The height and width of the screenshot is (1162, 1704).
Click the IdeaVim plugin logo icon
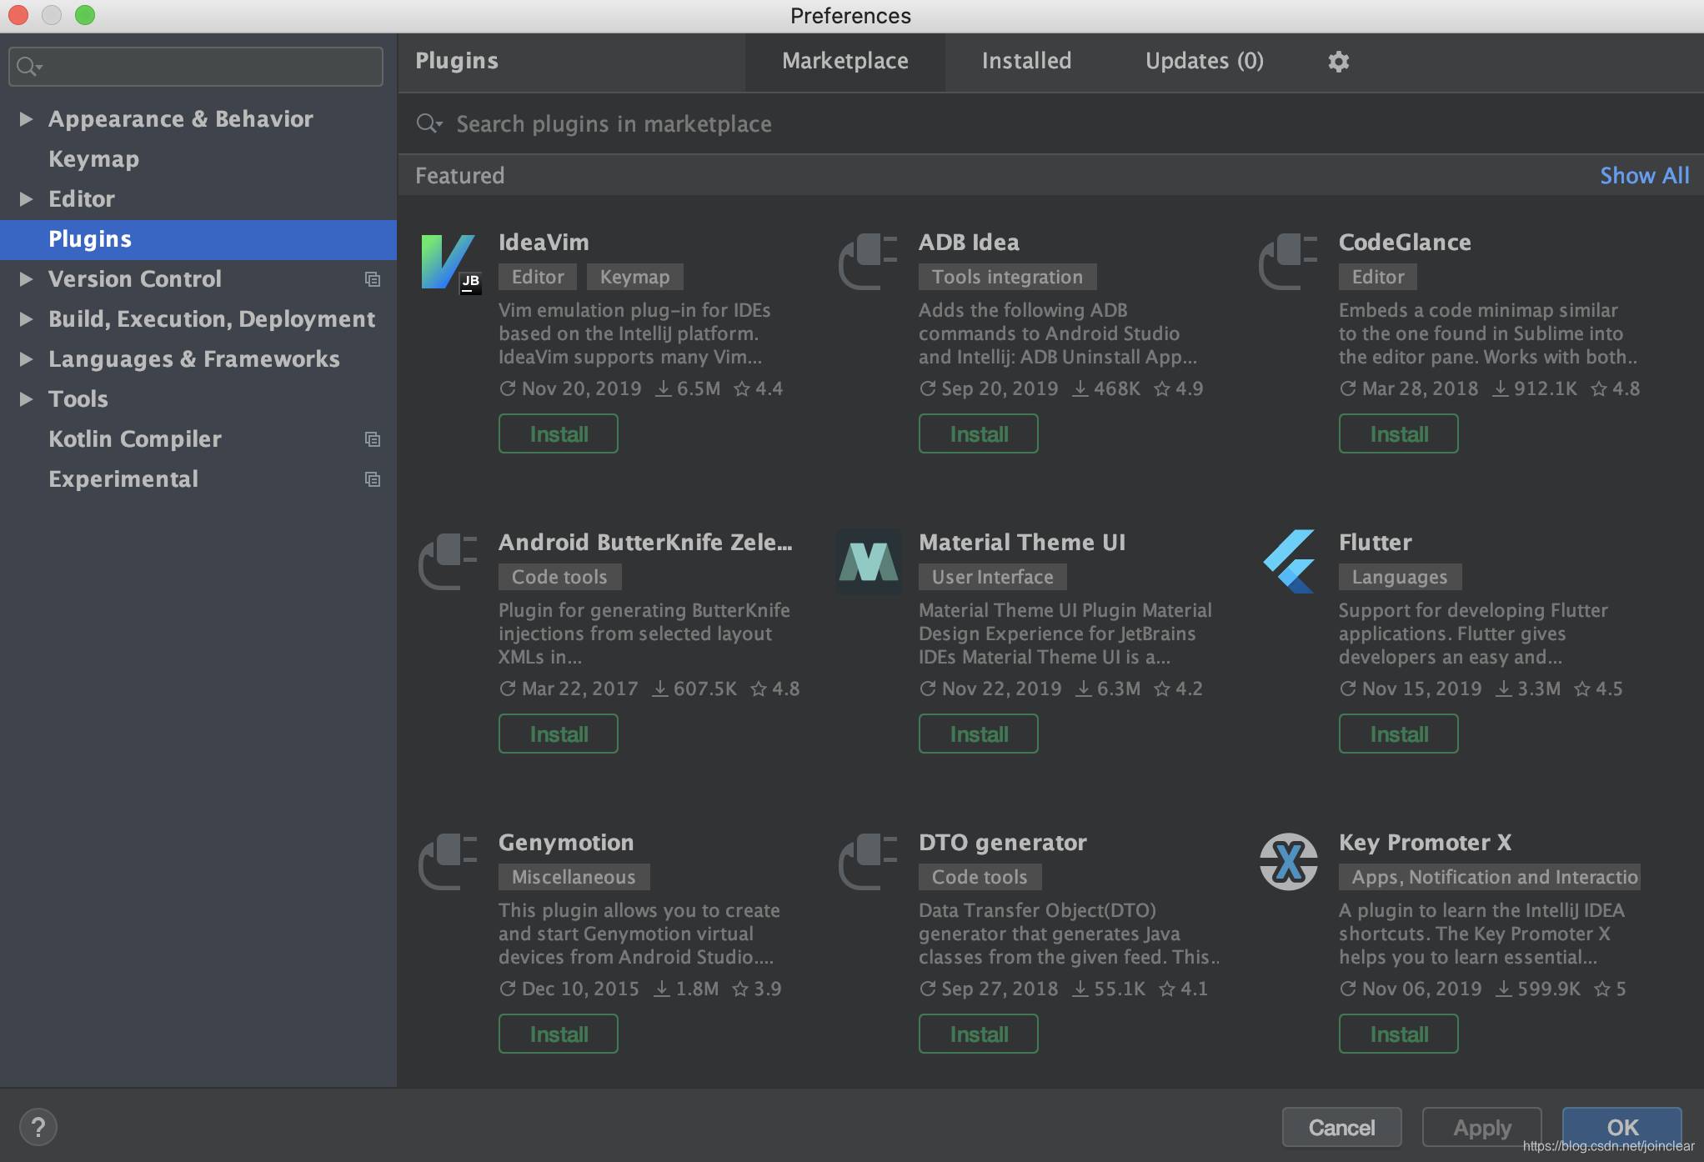coord(451,263)
